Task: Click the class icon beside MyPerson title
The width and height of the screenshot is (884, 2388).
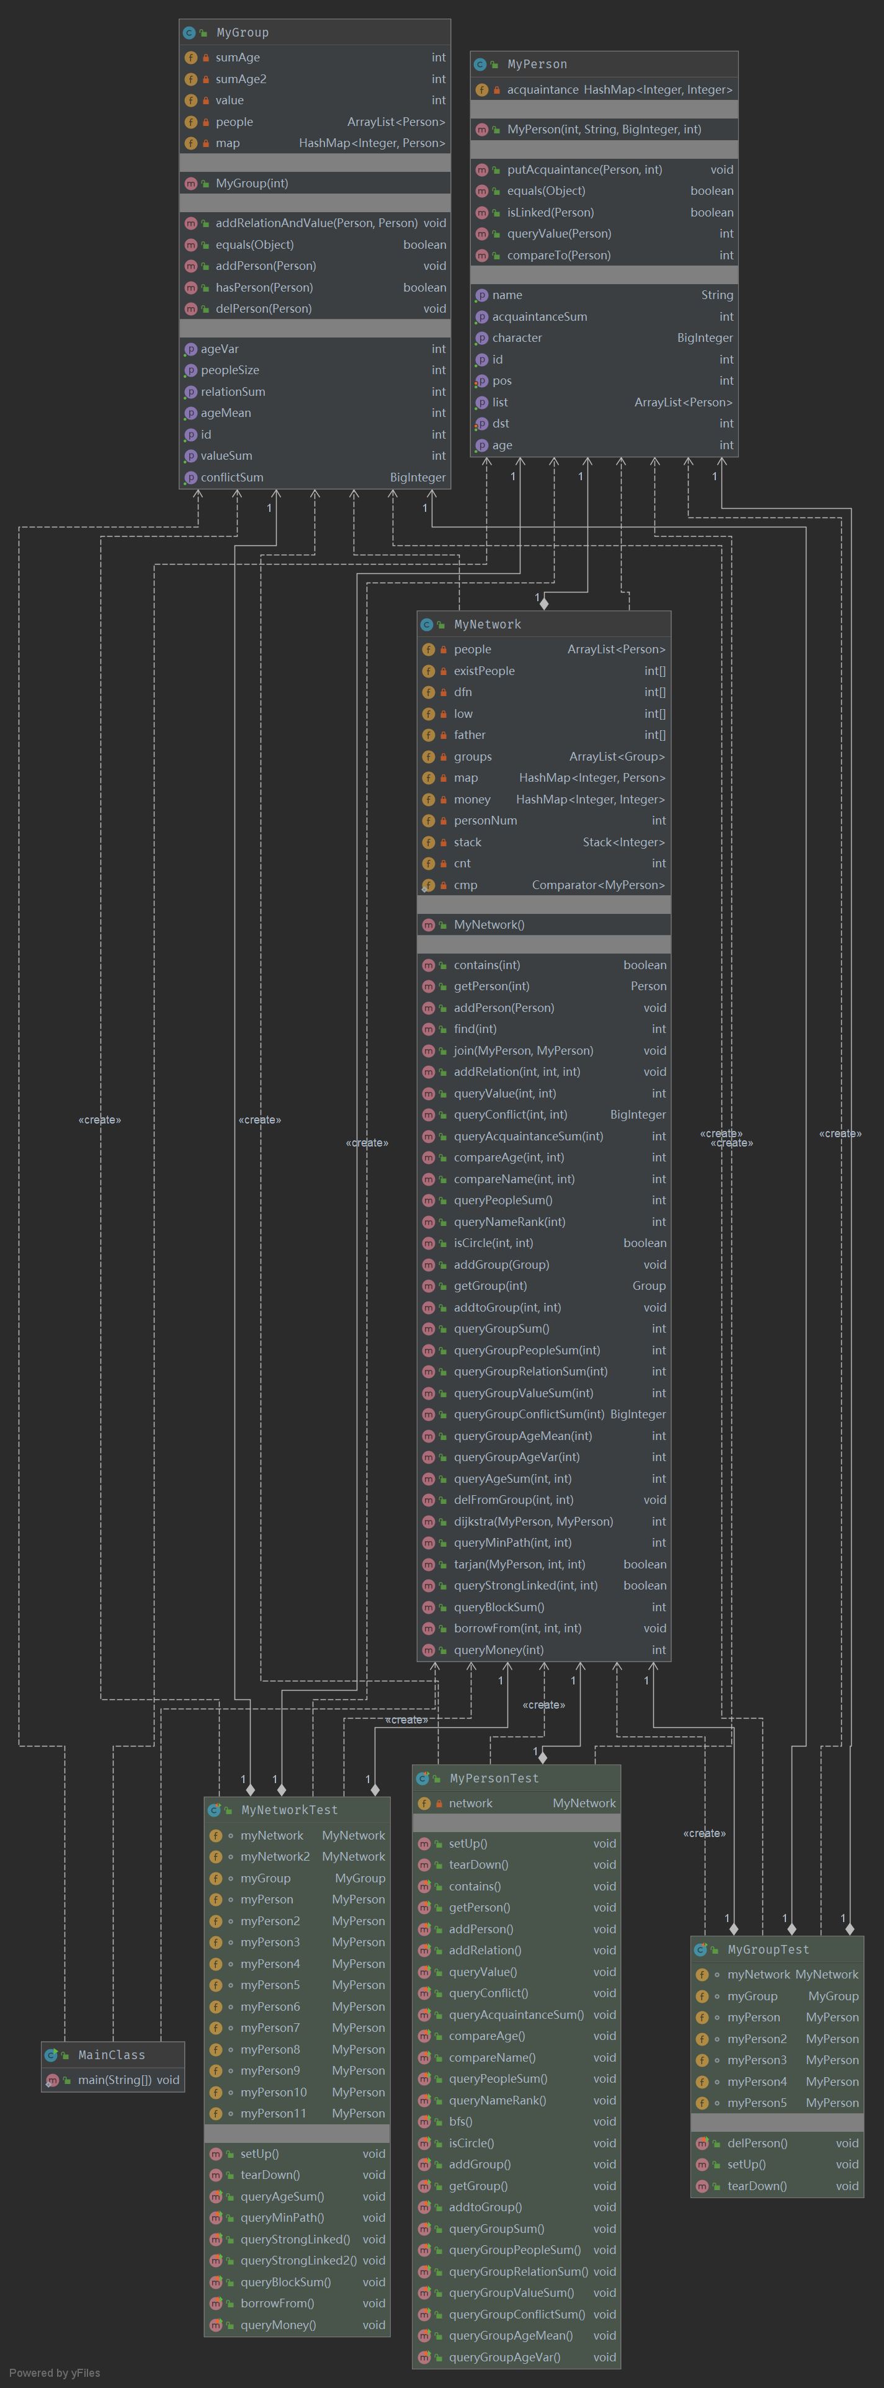Action: [x=480, y=64]
